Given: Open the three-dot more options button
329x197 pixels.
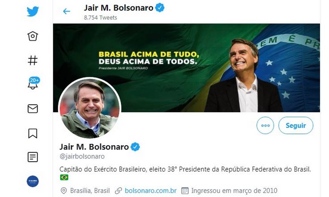Looking at the screenshot, I should [265, 125].
